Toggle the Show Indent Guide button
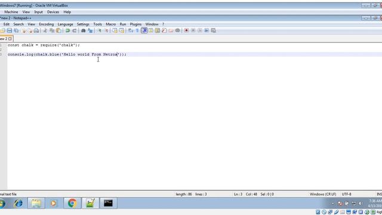Image resolution: width=382 pixels, height=215 pixels. coord(144,30)
